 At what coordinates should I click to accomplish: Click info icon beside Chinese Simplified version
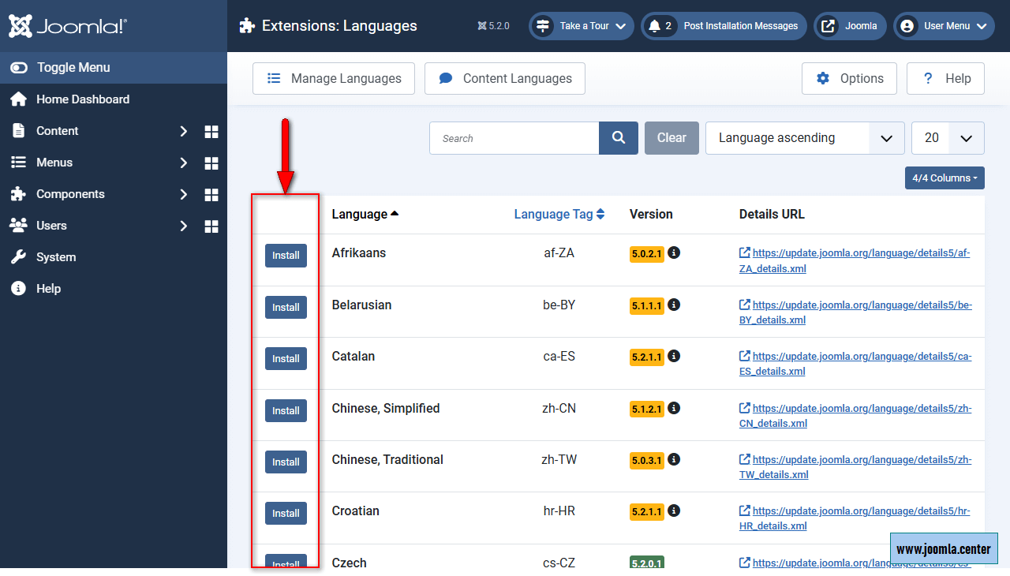pyautogui.click(x=674, y=408)
